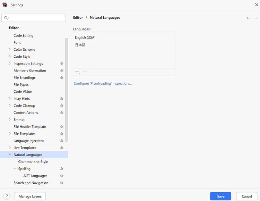This screenshot has height=201, width=260.
Task: Navigate back with the left arrow
Action: click(248, 18)
